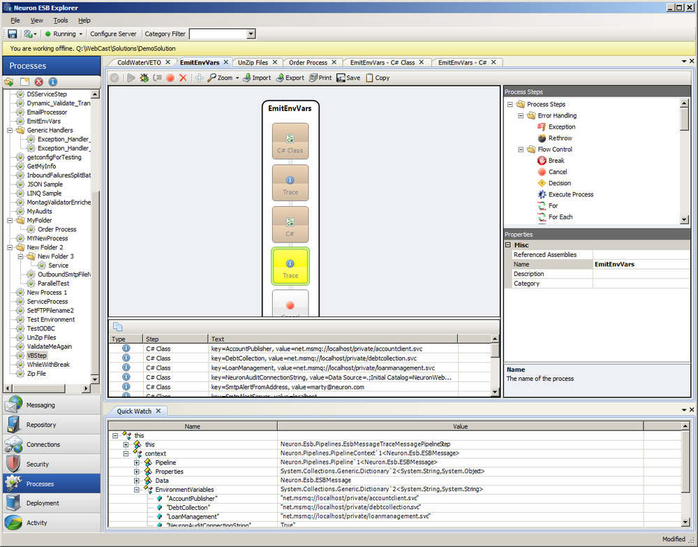Collapse EnvironmentVariables in Quick Watch
Viewport: 698px width, 547px height.
coord(137,490)
